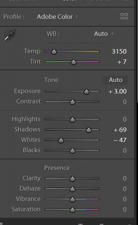The image size is (138, 225).
Task: Click the Vibrance slider handle
Action: coord(72,199)
